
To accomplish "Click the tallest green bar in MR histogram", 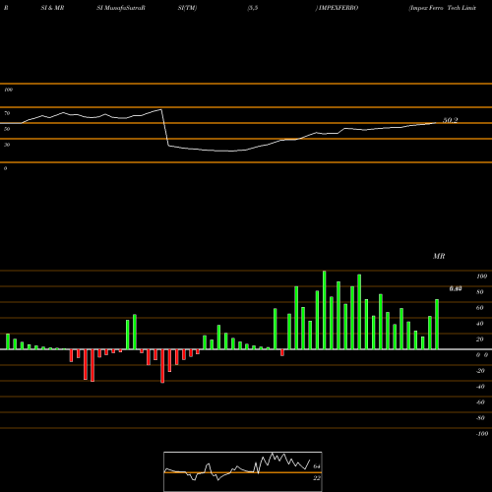I will [x=325, y=310].
